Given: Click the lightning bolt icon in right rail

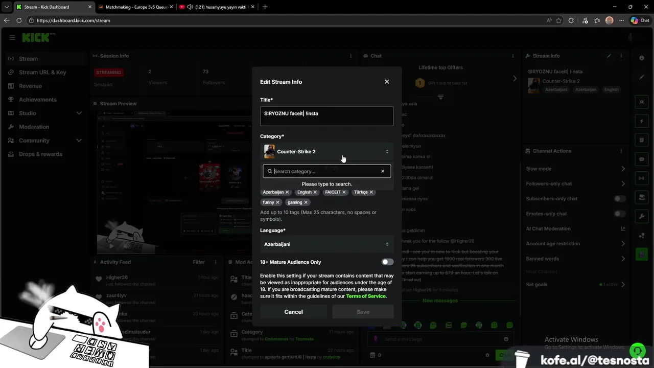Looking at the screenshot, I should (x=642, y=121).
